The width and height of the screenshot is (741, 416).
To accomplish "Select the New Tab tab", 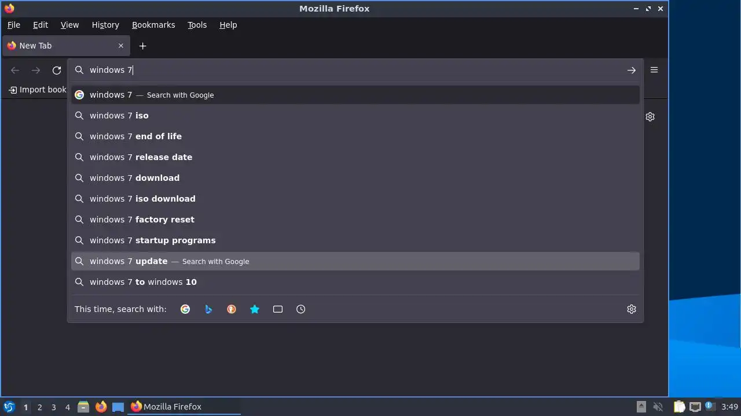I will click(66, 46).
